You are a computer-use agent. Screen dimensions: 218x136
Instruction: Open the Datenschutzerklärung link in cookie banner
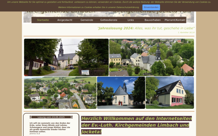(128, 7)
